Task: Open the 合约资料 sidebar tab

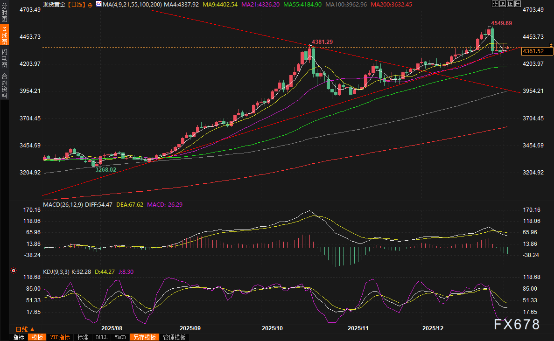Action: pos(5,85)
